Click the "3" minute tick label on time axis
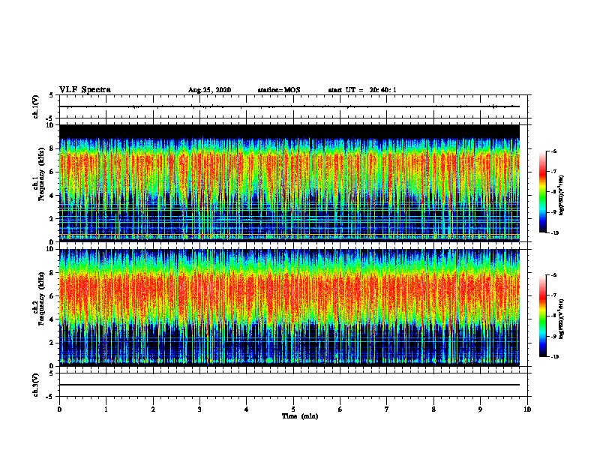Screen dimensions: 594x459 click(x=199, y=409)
